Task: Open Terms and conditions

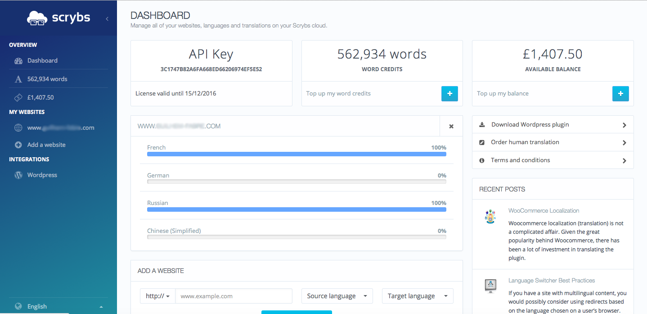Action: [521, 160]
